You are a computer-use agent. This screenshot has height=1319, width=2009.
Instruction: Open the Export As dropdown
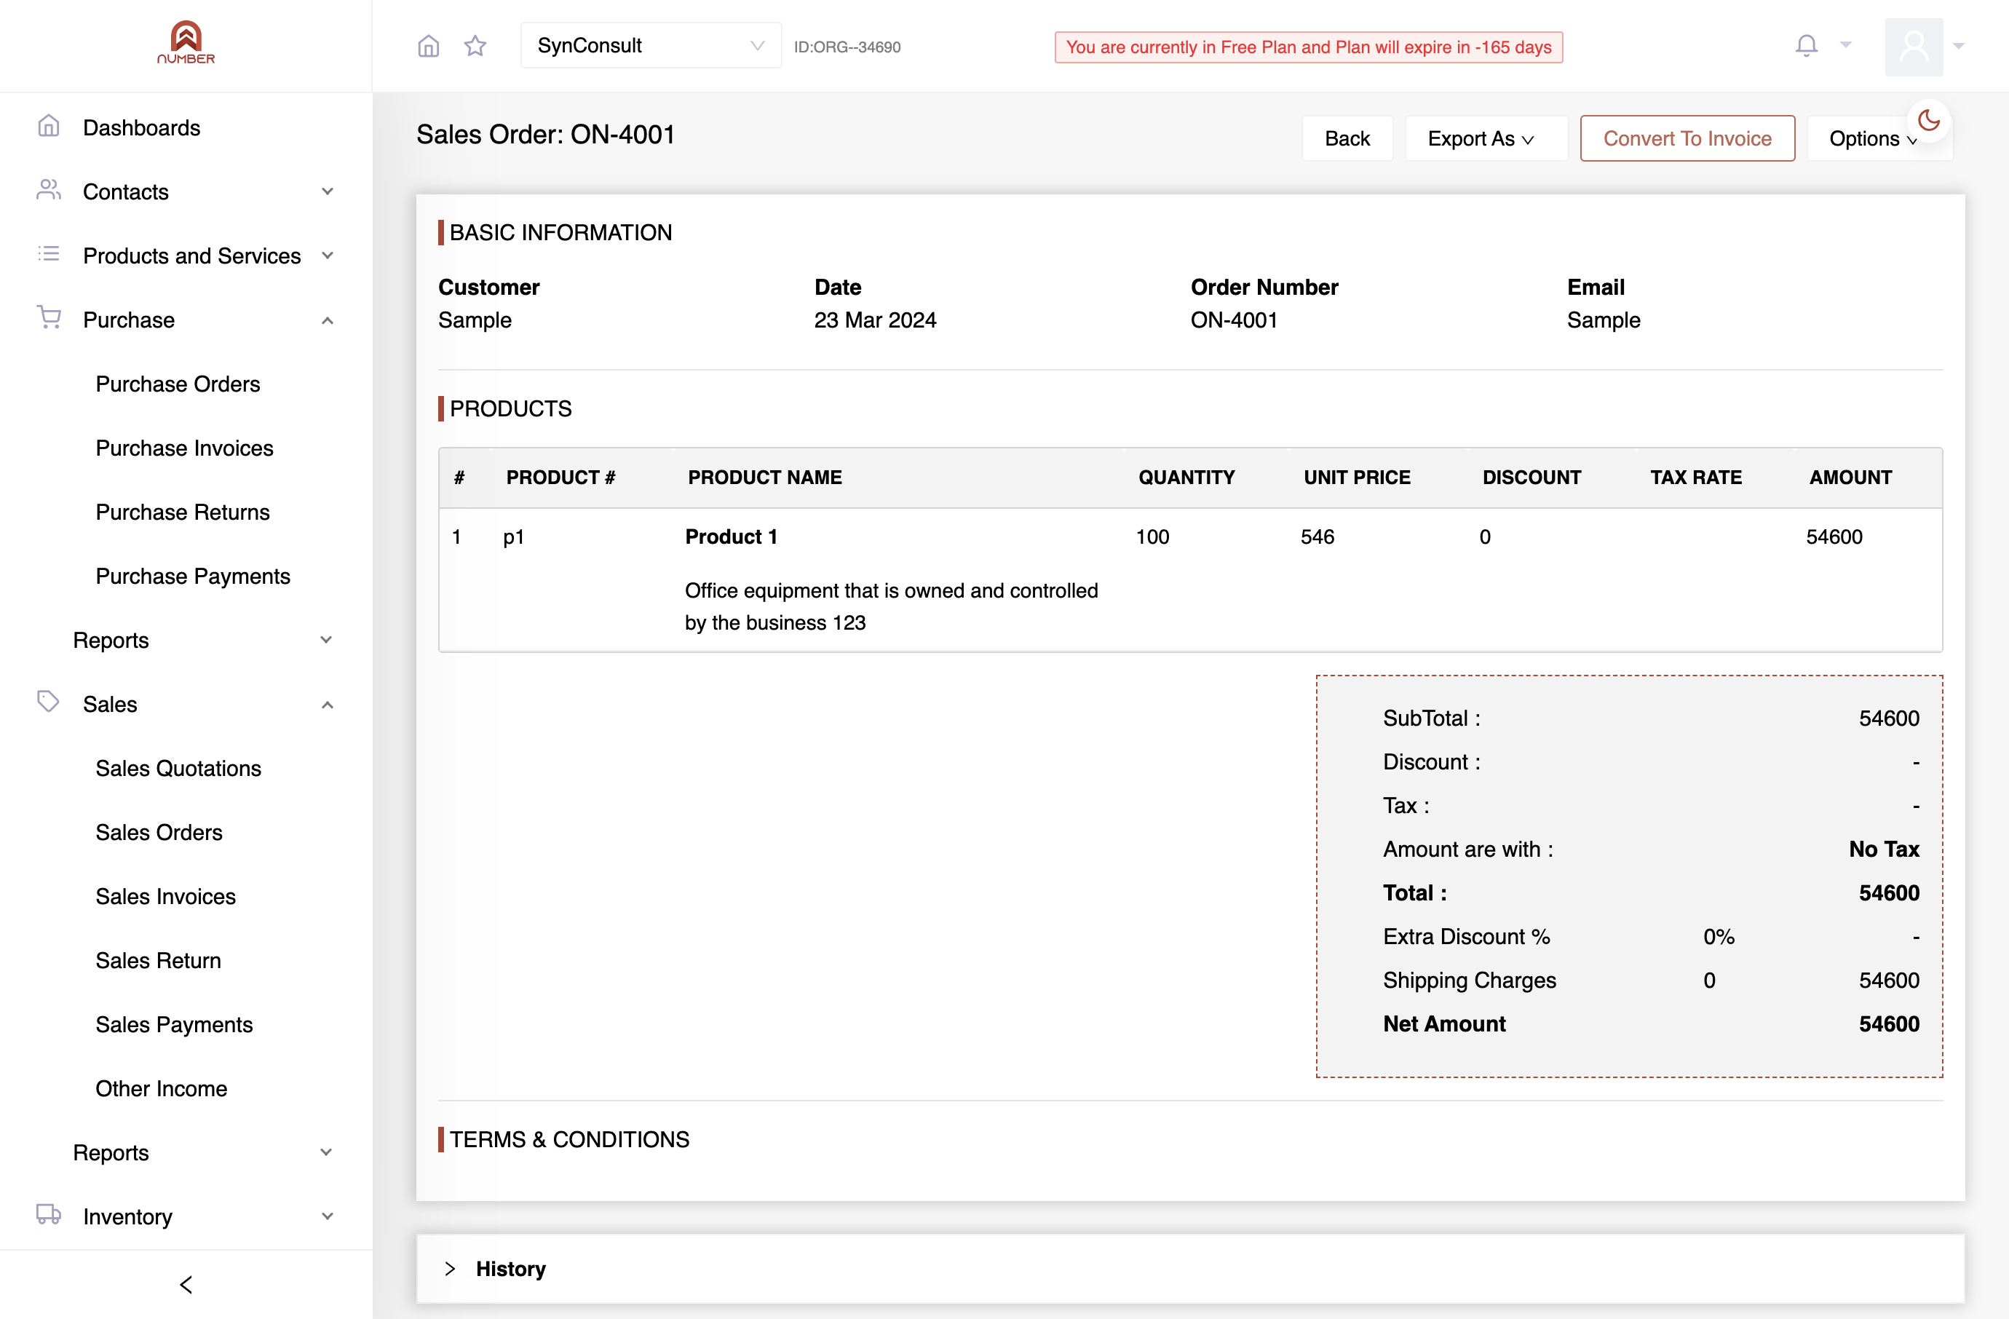[1486, 138]
